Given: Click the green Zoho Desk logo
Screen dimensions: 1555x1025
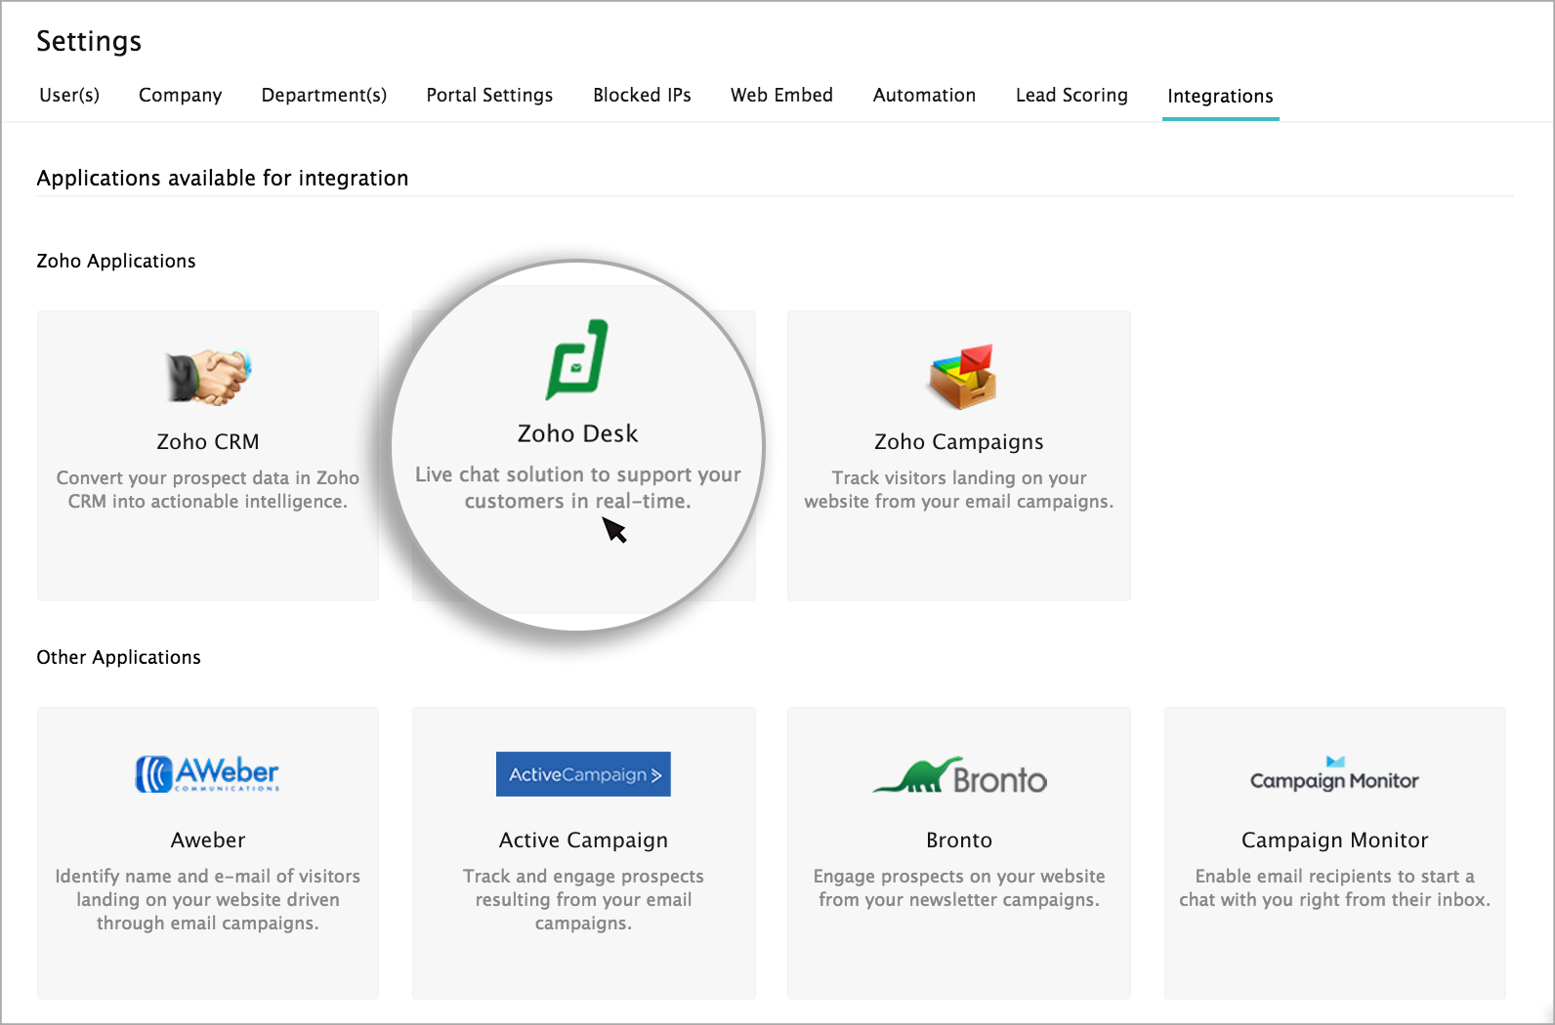Looking at the screenshot, I should pos(577,360).
